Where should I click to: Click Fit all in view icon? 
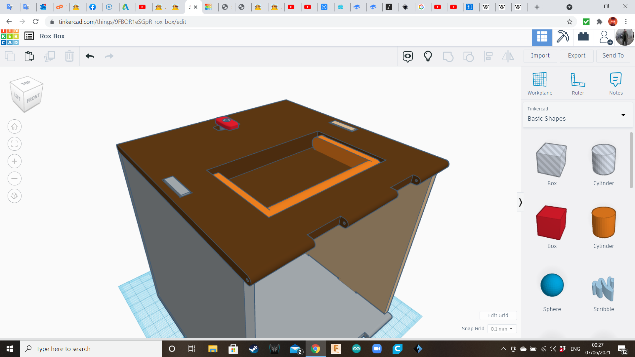[14, 144]
